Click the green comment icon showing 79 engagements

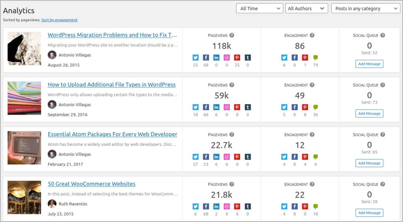coord(315,57)
